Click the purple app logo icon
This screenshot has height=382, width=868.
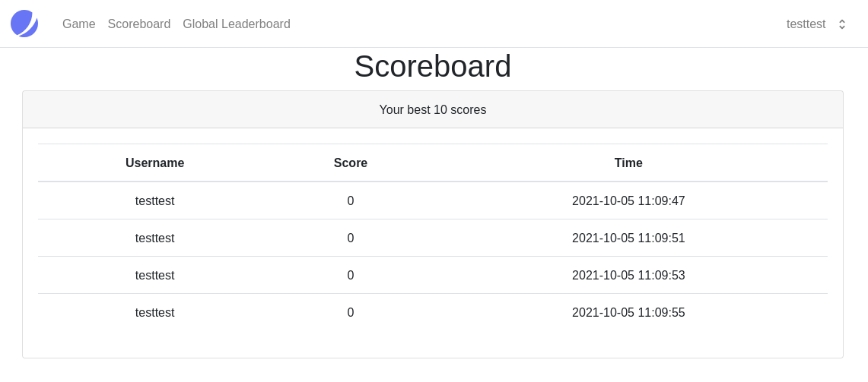[24, 24]
